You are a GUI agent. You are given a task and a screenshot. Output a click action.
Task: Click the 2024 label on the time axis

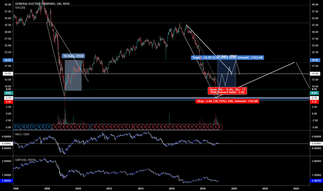(x=296, y=189)
